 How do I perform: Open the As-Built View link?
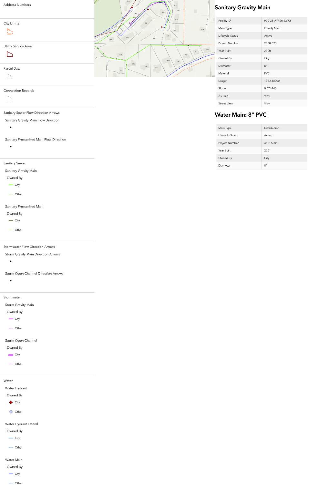click(267, 96)
